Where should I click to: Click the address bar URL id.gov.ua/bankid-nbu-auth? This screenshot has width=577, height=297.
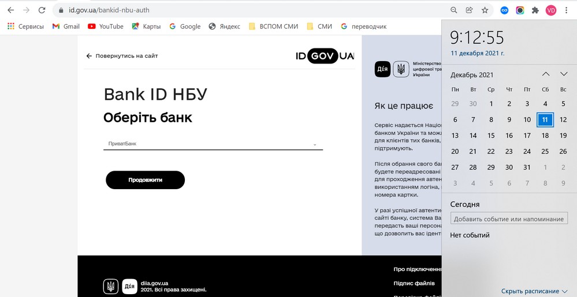click(109, 10)
